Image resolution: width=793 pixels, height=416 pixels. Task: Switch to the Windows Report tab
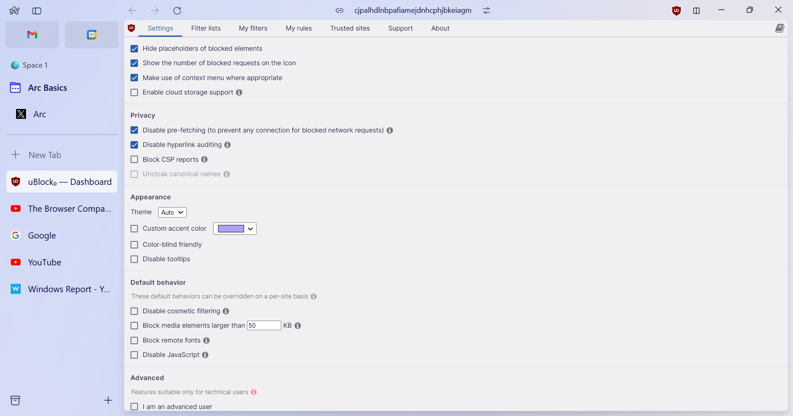(x=62, y=289)
